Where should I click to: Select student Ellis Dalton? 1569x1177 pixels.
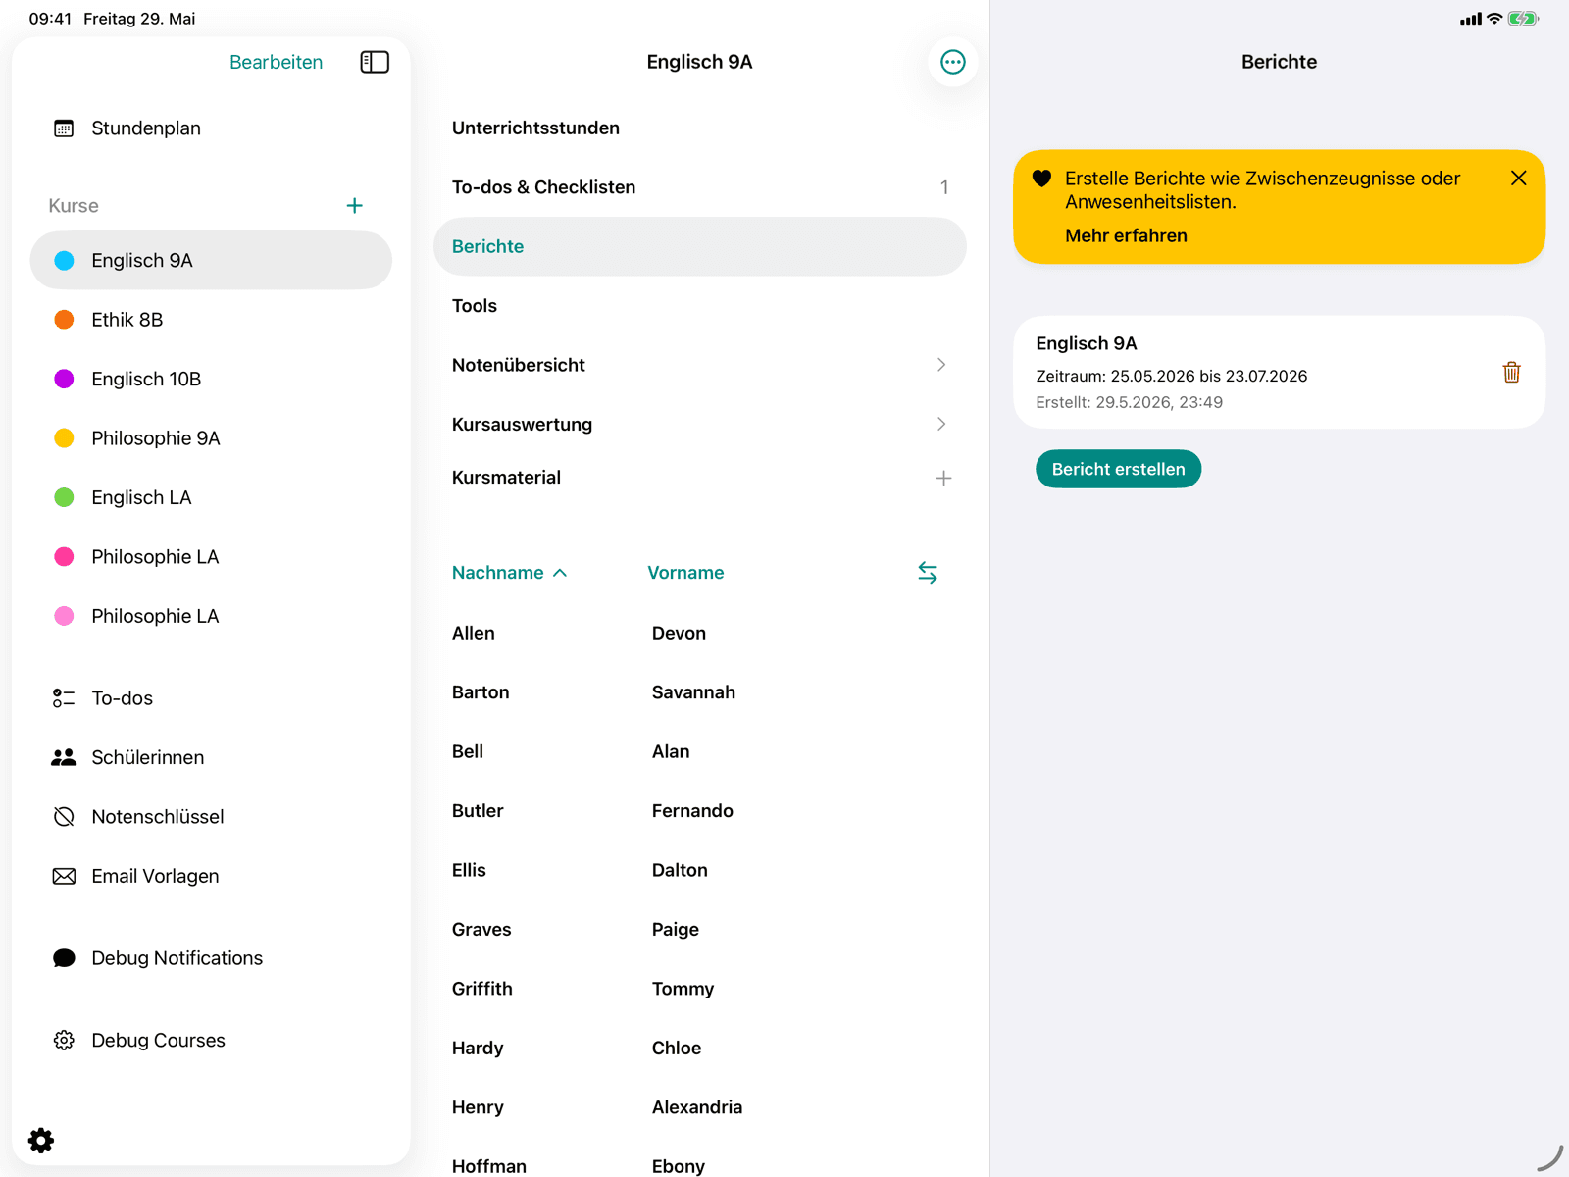tap(700, 871)
